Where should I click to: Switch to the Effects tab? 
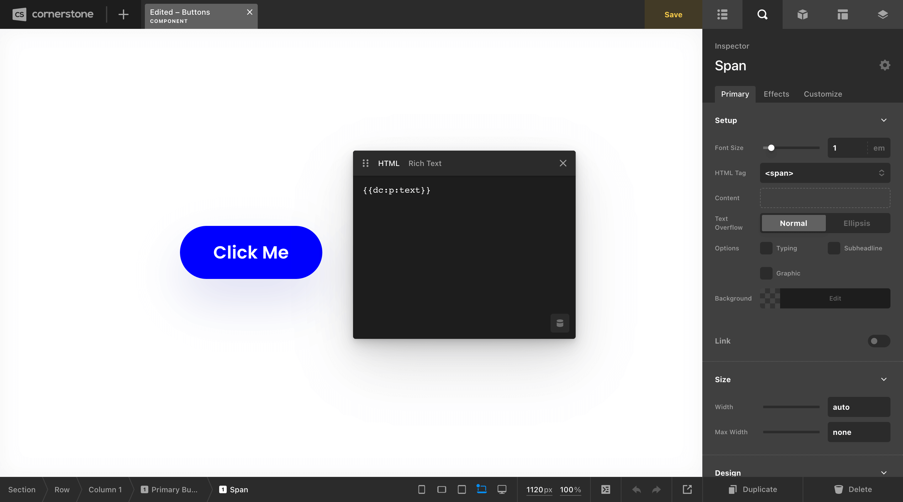776,94
